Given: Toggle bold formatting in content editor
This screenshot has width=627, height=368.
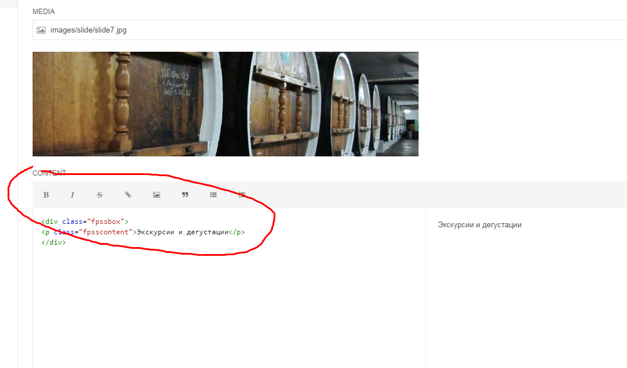Looking at the screenshot, I should point(46,195).
